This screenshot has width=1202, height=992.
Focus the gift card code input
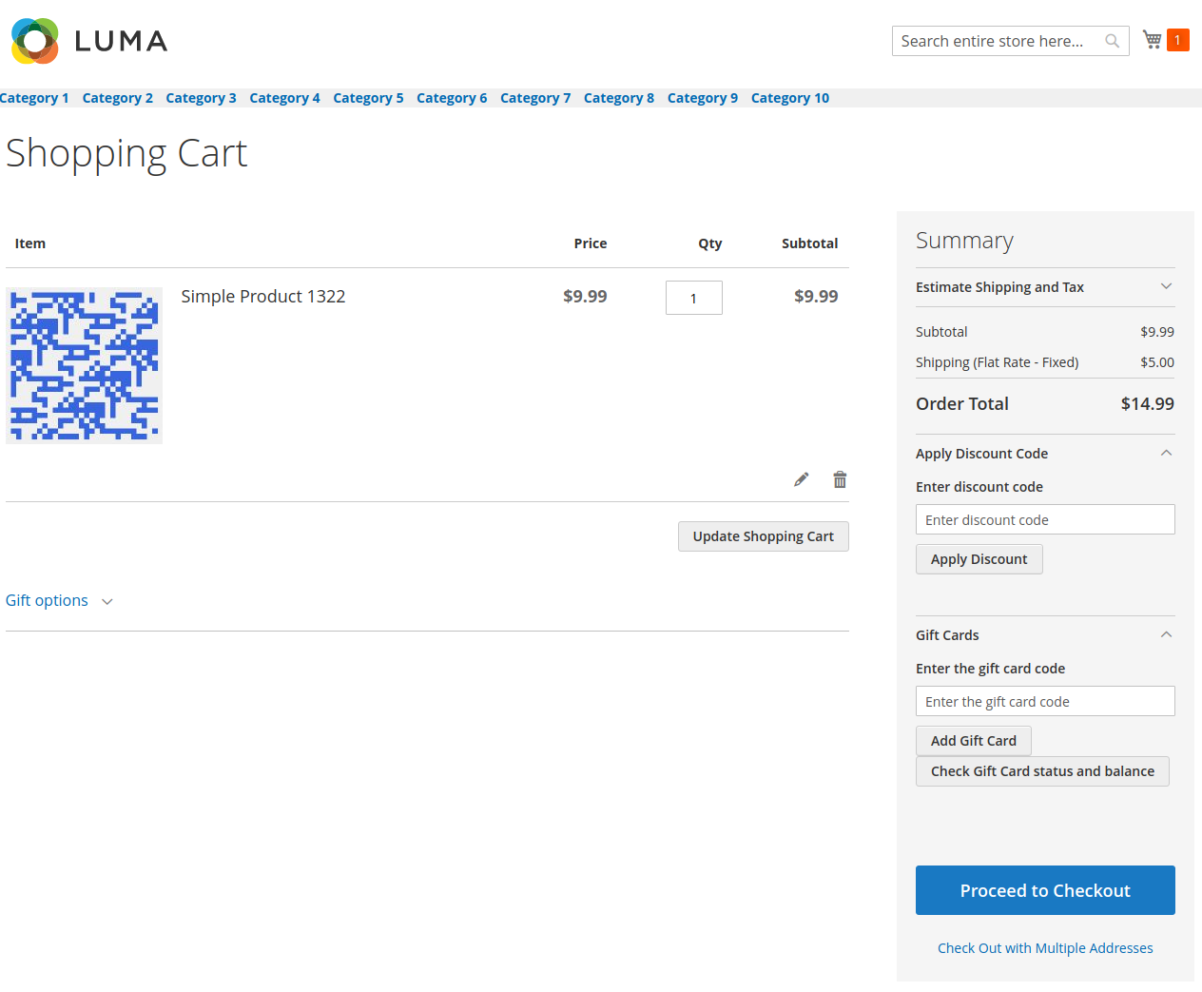(1045, 701)
